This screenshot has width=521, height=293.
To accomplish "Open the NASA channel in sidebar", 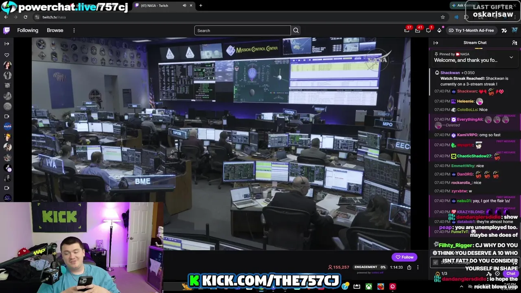I will pyautogui.click(x=7, y=127).
